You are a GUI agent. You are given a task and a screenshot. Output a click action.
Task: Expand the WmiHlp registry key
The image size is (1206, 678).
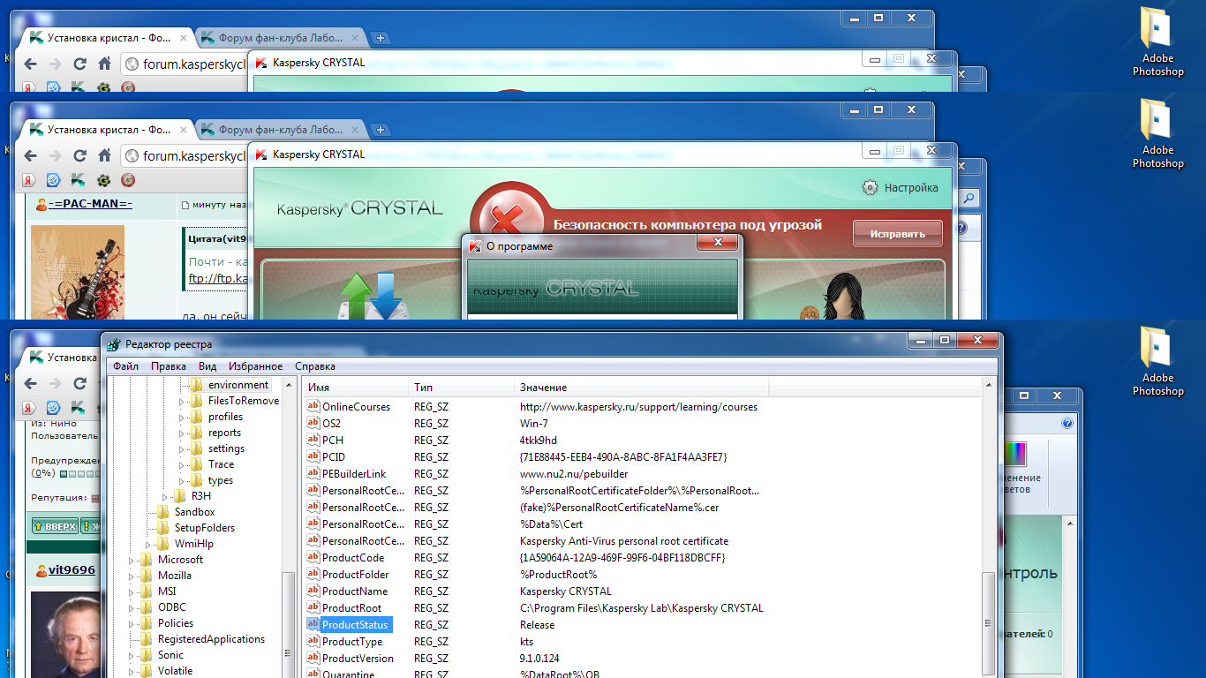pos(148,544)
